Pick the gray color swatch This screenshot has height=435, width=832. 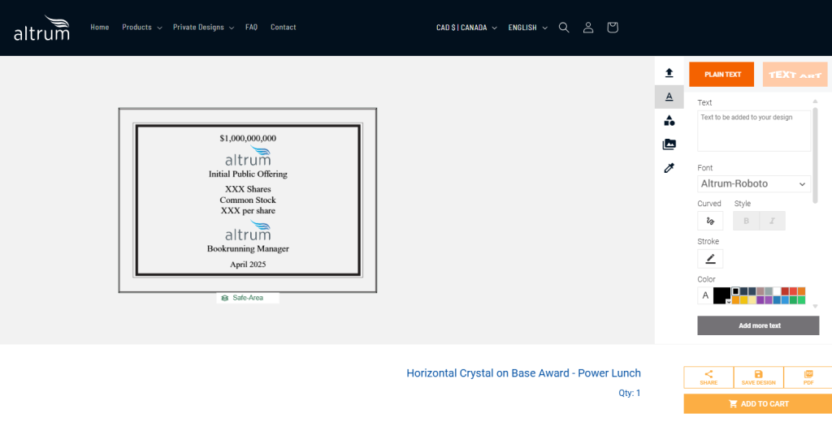pyautogui.click(x=769, y=291)
